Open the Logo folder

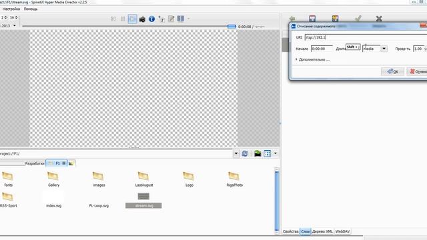point(189,179)
